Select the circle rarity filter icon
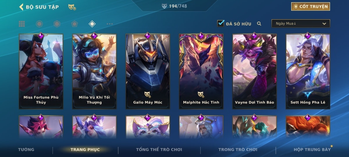This screenshot has width=349, height=157. coord(39,24)
